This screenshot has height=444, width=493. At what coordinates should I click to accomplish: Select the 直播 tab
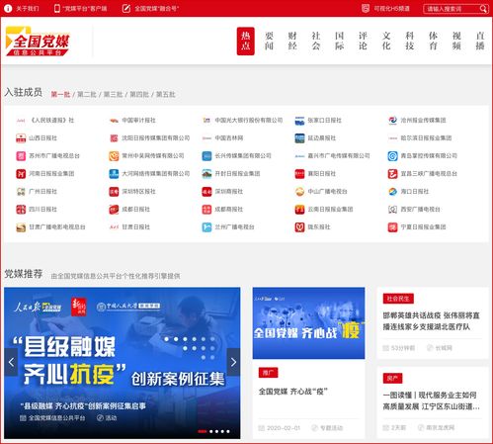(x=480, y=41)
